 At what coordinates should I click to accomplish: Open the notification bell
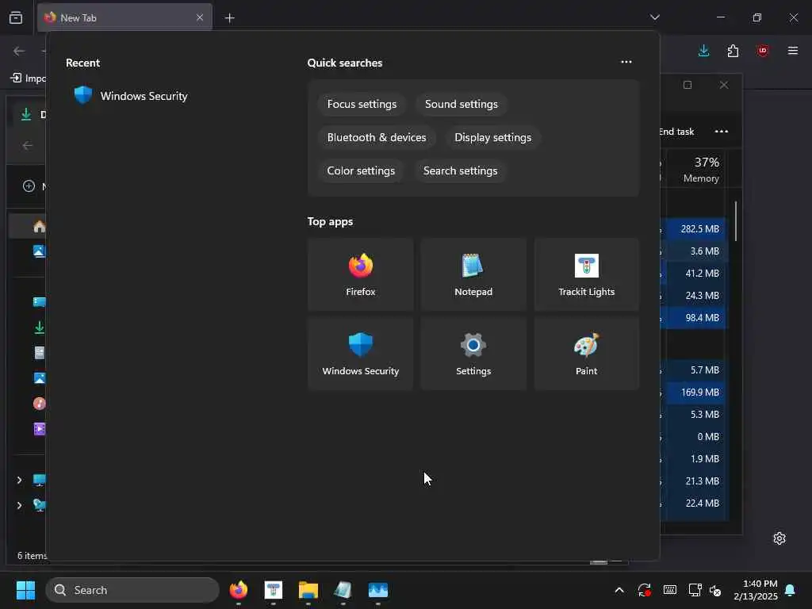tap(790, 590)
